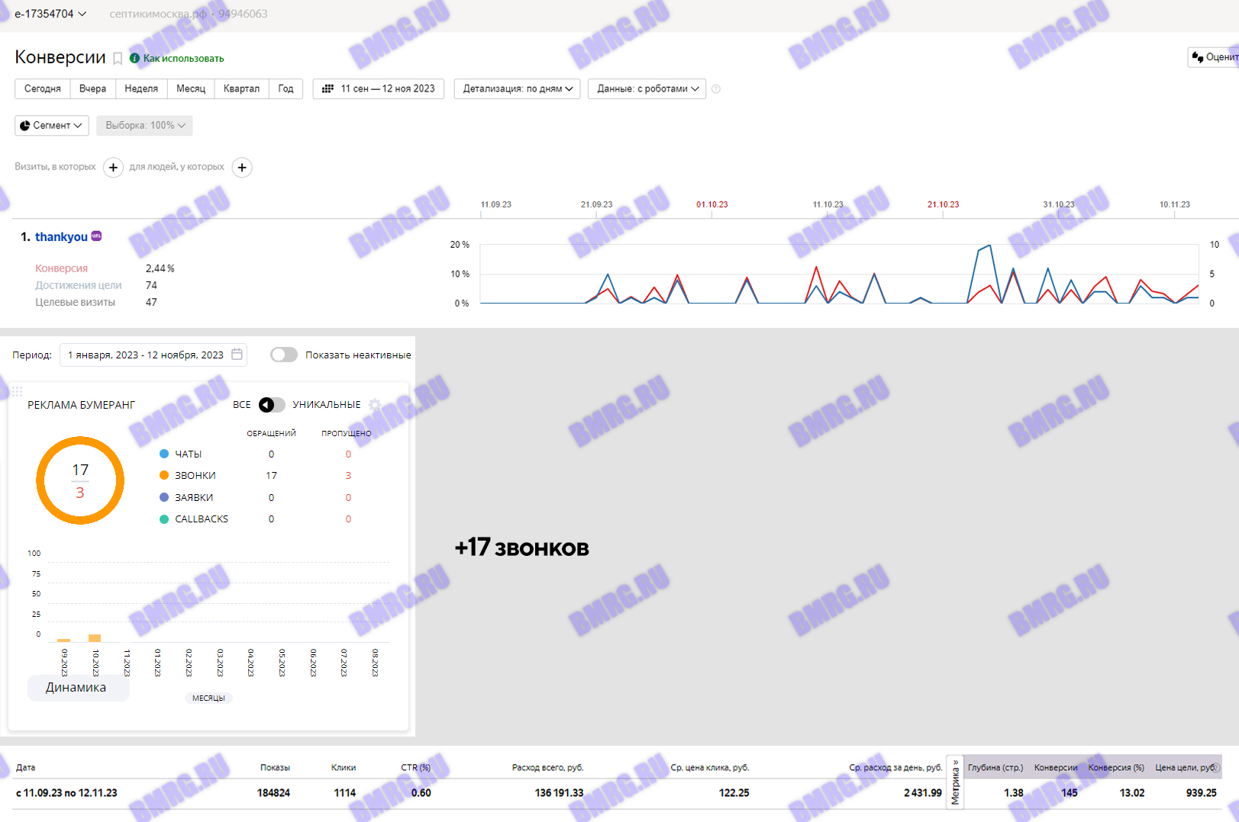Screen dimensions: 1239x822
Task: Click the green info icon before Как использовать
Action: coord(134,59)
